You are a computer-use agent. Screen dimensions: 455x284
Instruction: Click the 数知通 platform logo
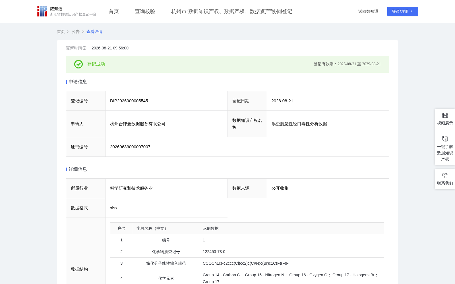click(x=67, y=11)
